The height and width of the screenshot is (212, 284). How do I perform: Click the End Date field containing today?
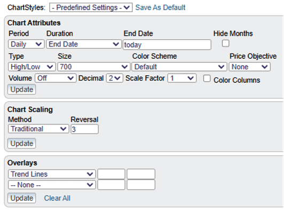[167, 44]
